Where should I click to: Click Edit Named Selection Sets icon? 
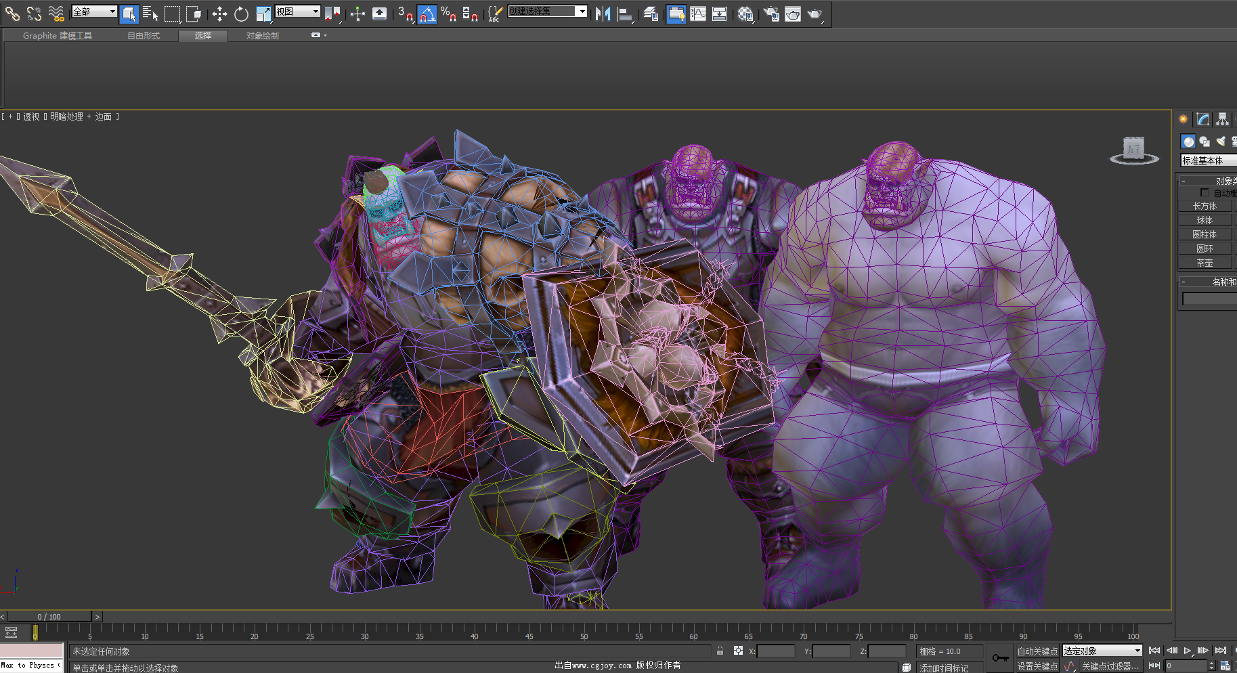point(496,14)
